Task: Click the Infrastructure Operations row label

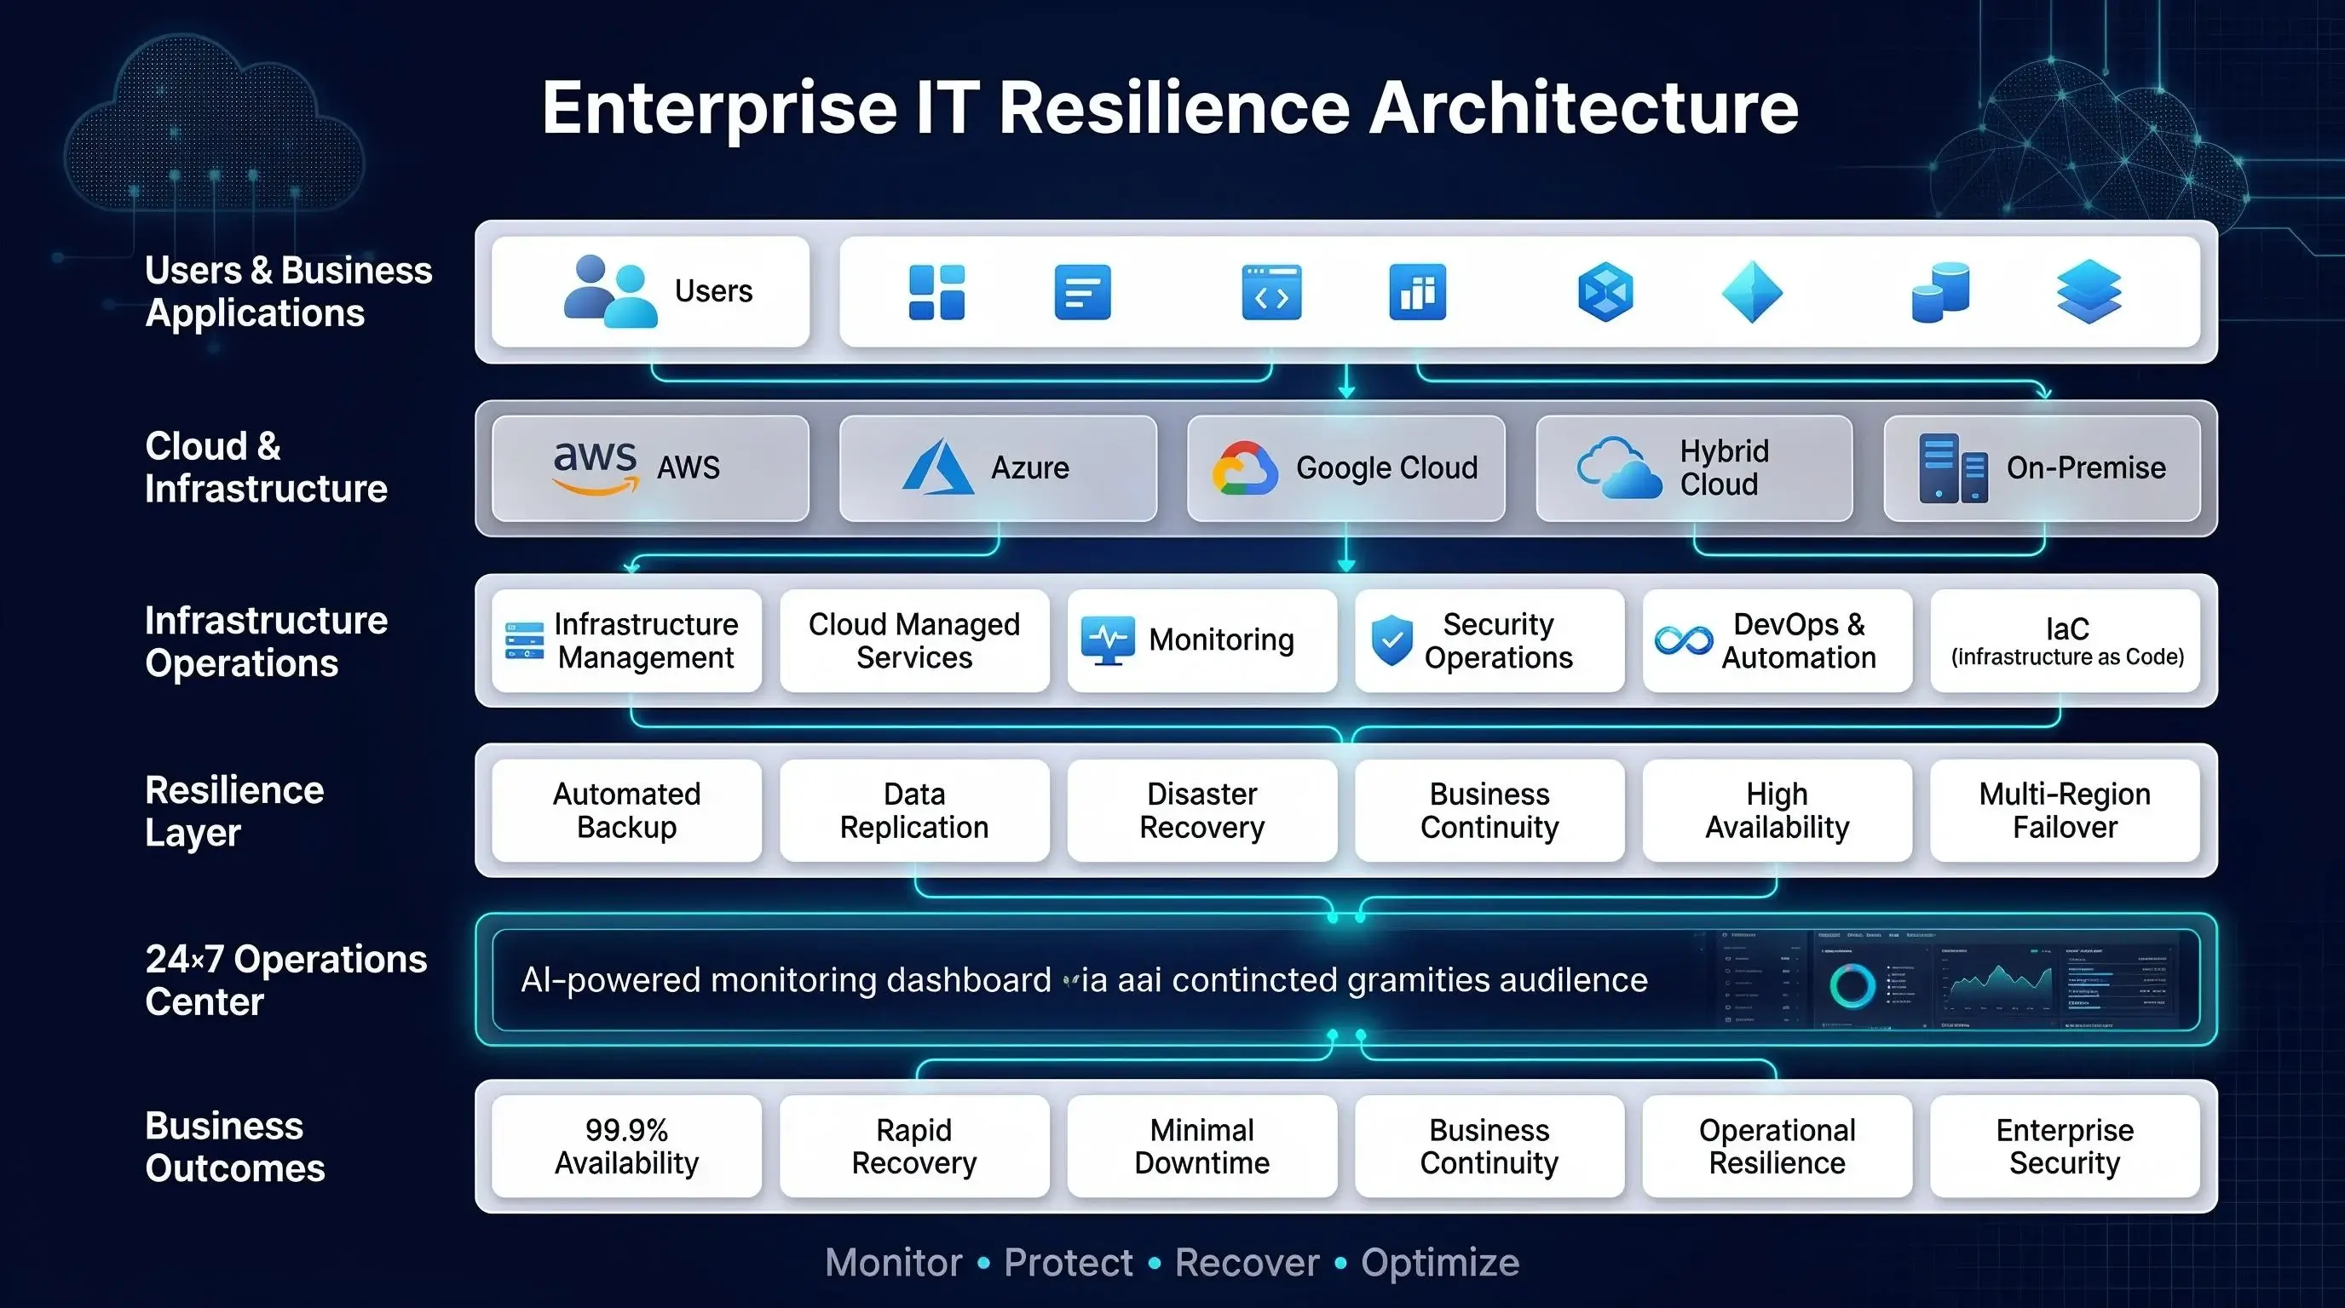Action: coord(266,641)
